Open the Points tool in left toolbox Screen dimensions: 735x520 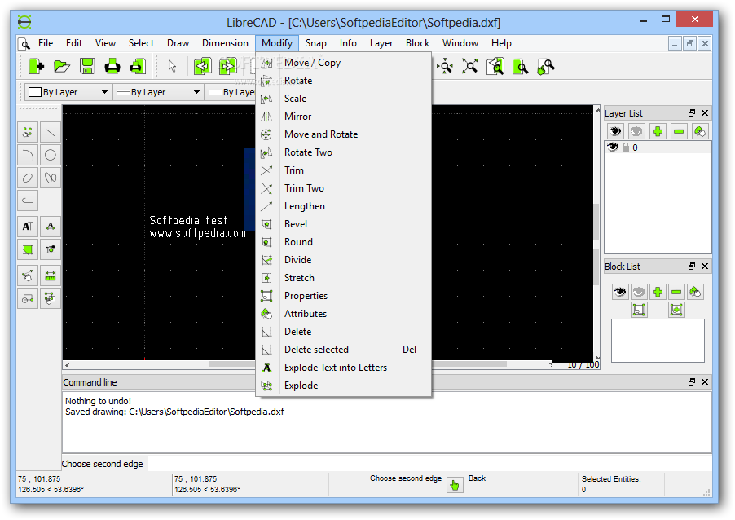[x=28, y=133]
